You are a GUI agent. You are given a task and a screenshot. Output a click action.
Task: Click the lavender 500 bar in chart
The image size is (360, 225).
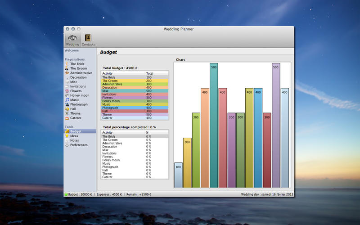(276, 126)
